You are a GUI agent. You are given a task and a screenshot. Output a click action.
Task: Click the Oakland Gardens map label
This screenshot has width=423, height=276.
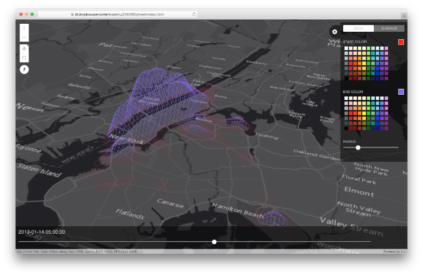coord(317,155)
